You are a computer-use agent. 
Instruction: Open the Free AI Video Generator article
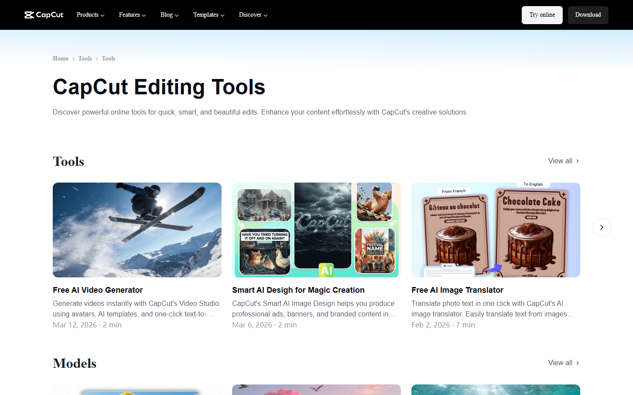(x=98, y=290)
